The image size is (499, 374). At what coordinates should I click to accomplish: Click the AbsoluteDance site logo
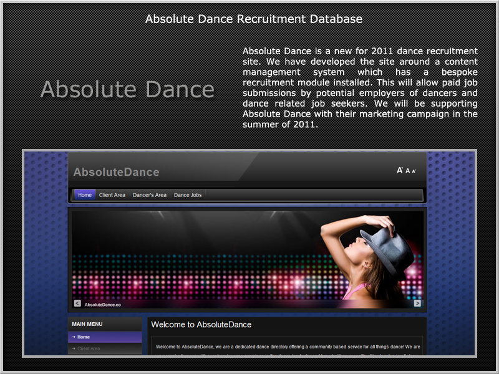[x=116, y=172]
